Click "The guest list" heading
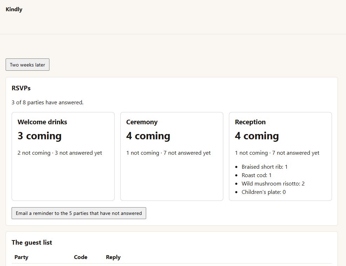This screenshot has height=266, width=346. tap(32, 243)
